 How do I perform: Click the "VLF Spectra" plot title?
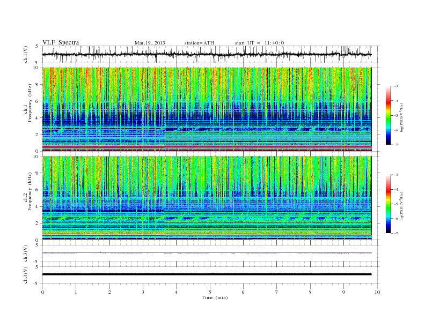(61, 42)
